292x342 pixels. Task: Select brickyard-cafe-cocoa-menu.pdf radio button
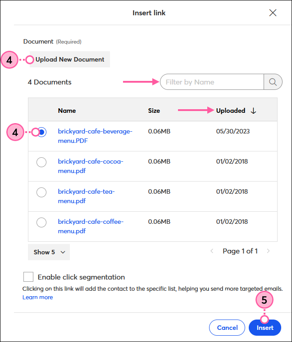(41, 162)
